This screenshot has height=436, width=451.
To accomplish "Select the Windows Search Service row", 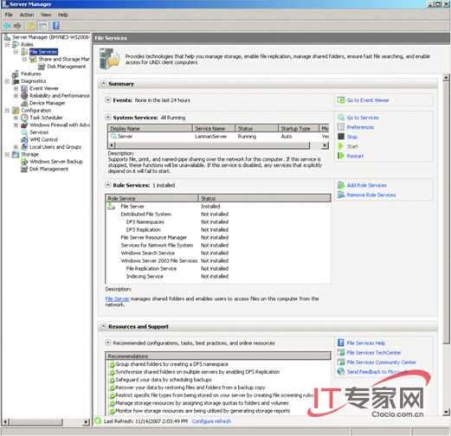I will 218,253.
